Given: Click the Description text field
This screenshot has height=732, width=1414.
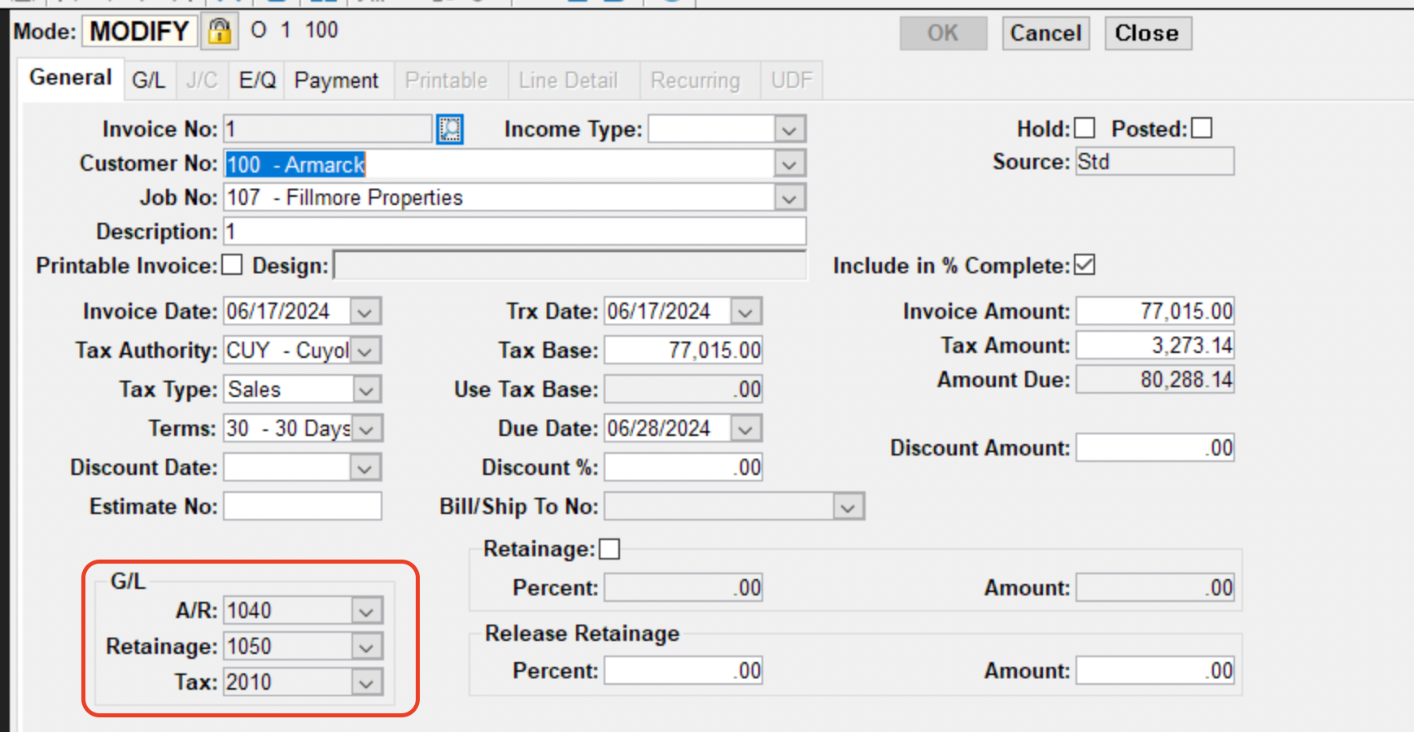Looking at the screenshot, I should pos(515,232).
